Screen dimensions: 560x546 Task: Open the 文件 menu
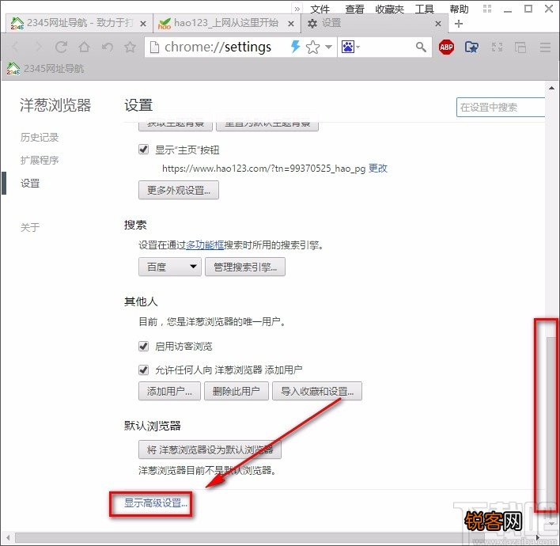[x=320, y=9]
